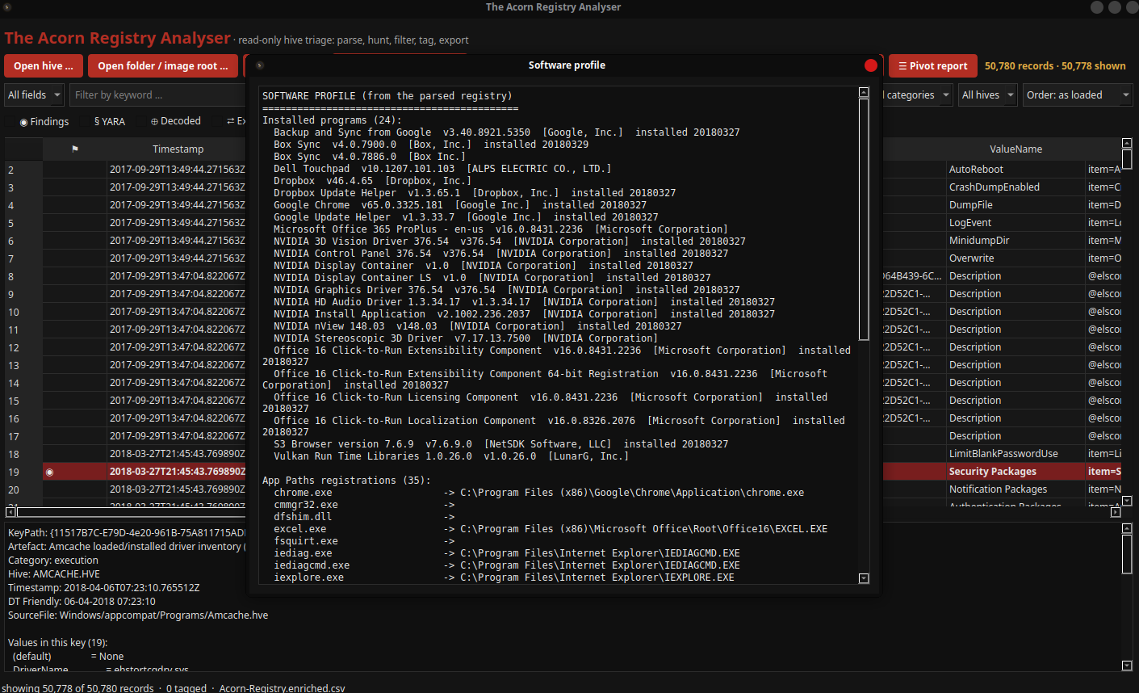Click the flag column header icon
Image resolution: width=1139 pixels, height=693 pixels.
point(75,149)
